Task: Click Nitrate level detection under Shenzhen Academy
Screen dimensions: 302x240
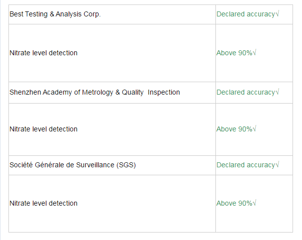Action: 43,129
